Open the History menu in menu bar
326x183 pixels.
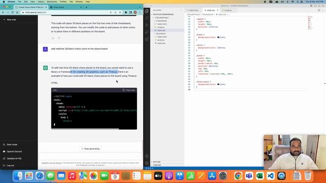point(41,2)
